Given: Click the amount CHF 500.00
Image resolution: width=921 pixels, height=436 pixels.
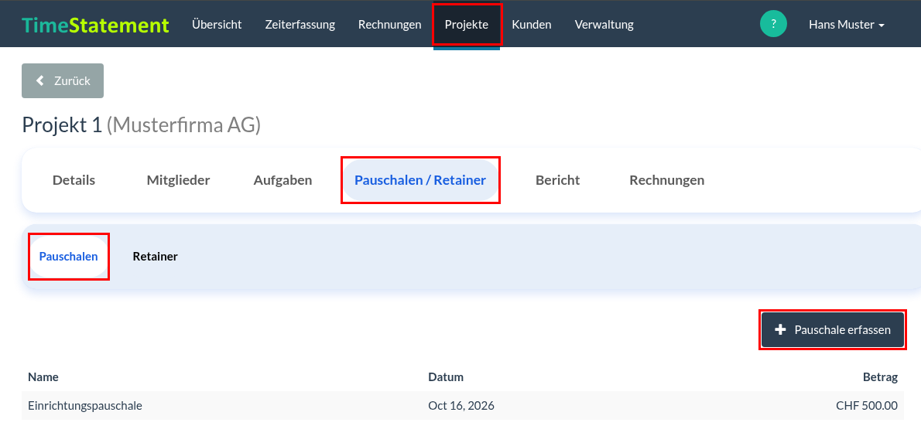Looking at the screenshot, I should pyautogui.click(x=867, y=406).
